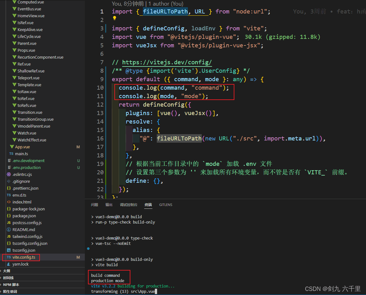This screenshot has width=366, height=295.
Task: Click the info icon beside README.md
Action: (9, 229)
